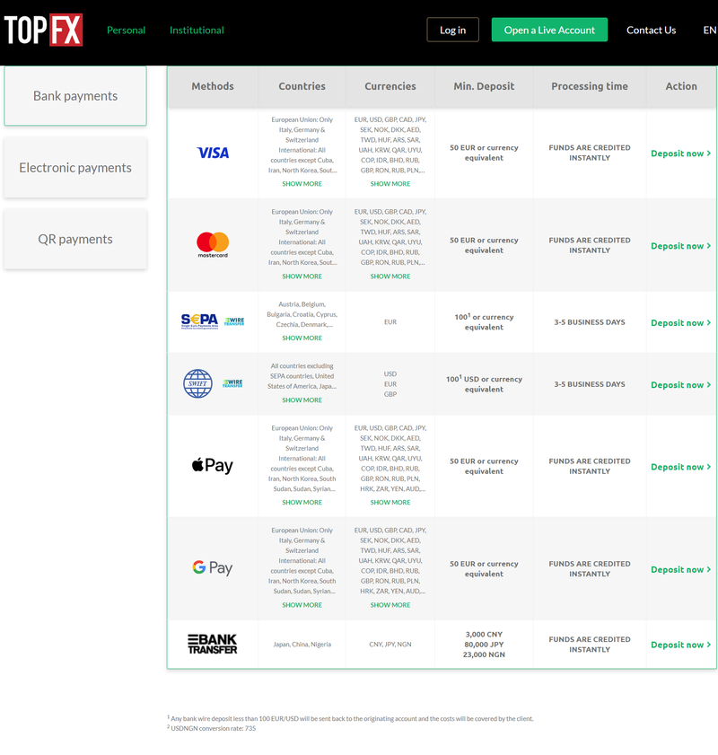The height and width of the screenshot is (755, 718).
Task: Click Deposit now for Visa
Action: click(x=681, y=154)
